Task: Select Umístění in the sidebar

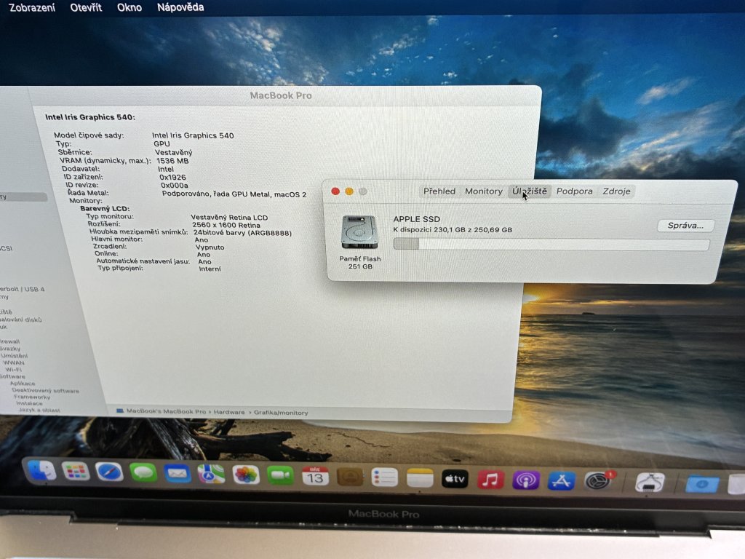Action: click(x=15, y=355)
